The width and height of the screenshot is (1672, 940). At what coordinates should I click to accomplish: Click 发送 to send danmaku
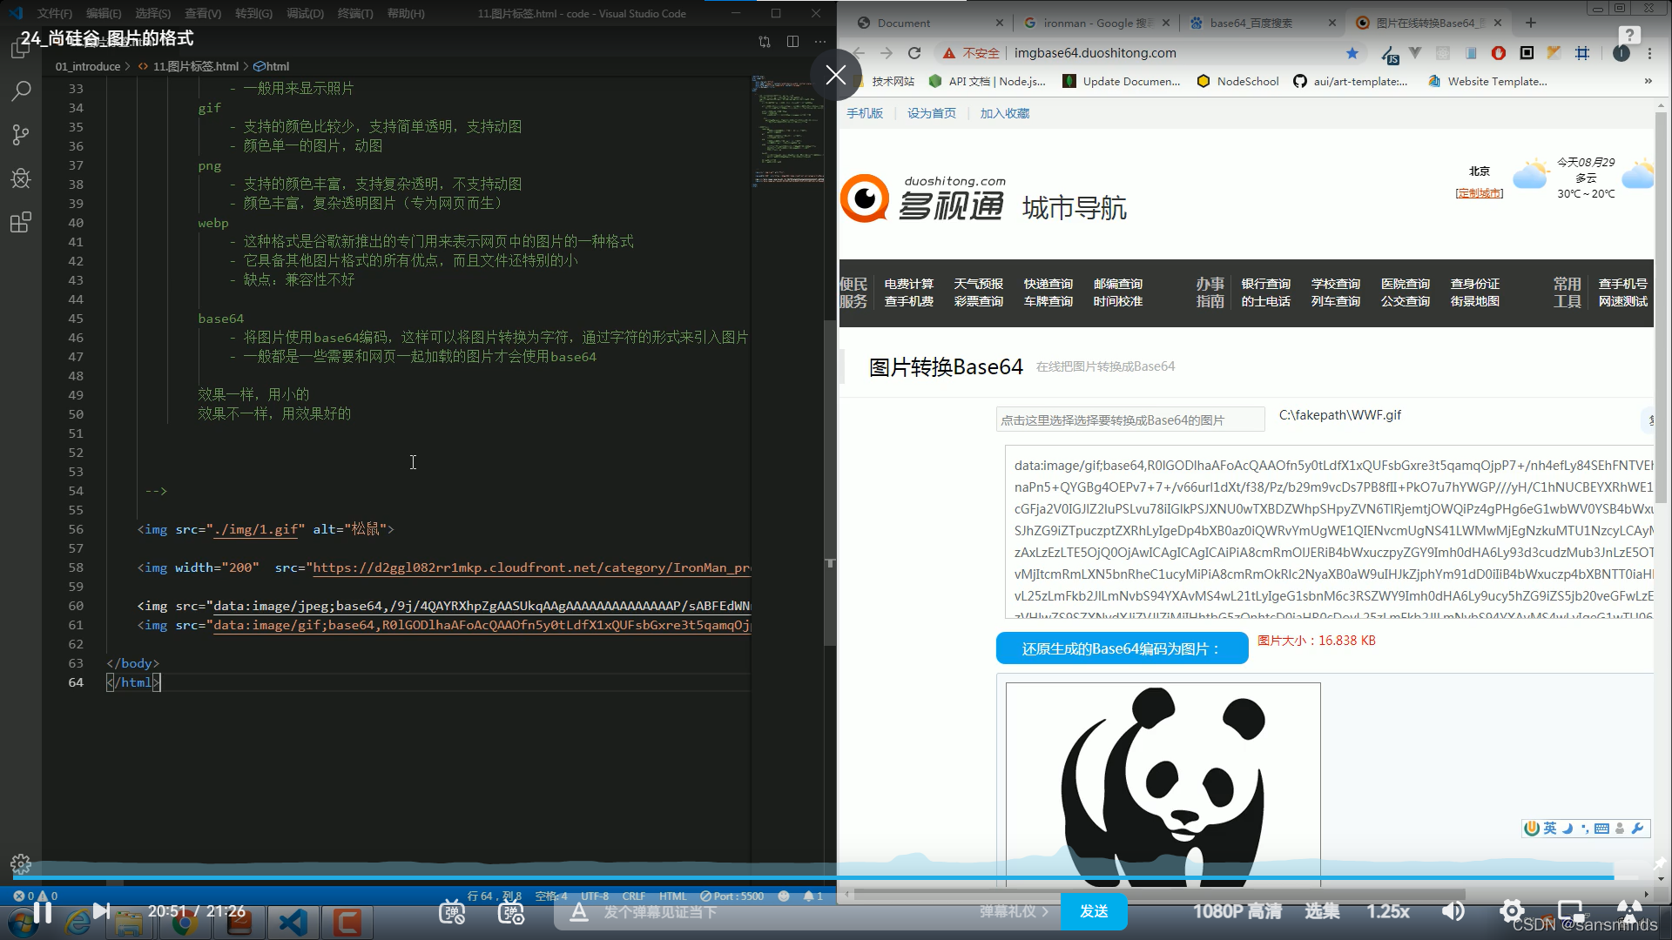tap(1094, 911)
